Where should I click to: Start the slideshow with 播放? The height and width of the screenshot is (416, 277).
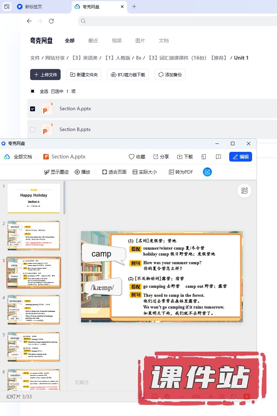coord(77,172)
